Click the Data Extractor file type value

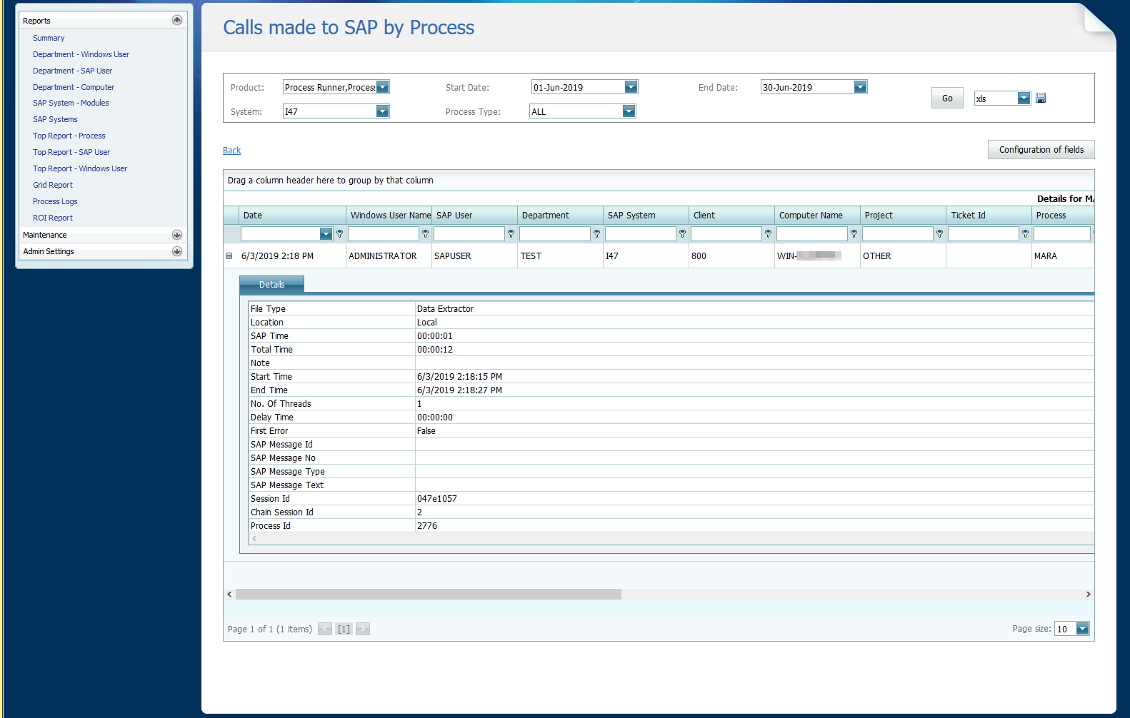(446, 308)
